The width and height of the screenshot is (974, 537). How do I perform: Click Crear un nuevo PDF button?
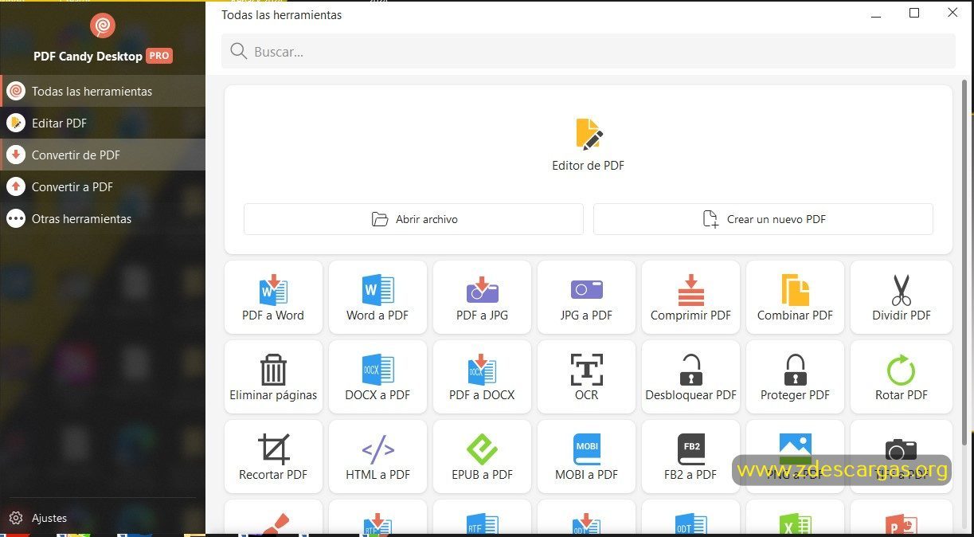(x=763, y=219)
